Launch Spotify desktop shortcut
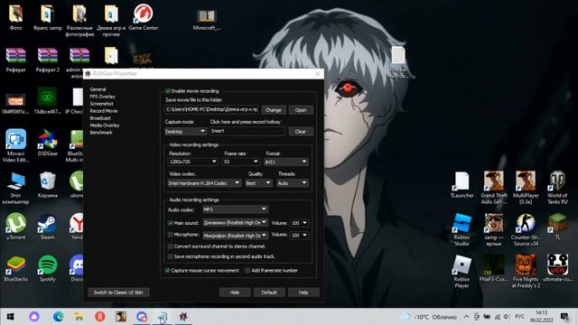 point(48,269)
